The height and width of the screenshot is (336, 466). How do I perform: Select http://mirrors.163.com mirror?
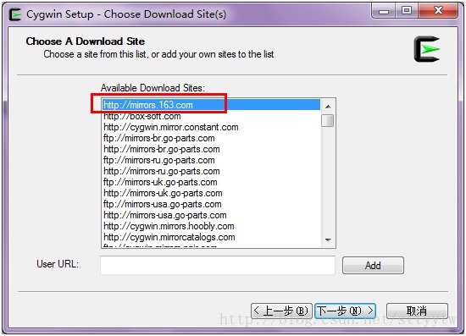point(211,105)
